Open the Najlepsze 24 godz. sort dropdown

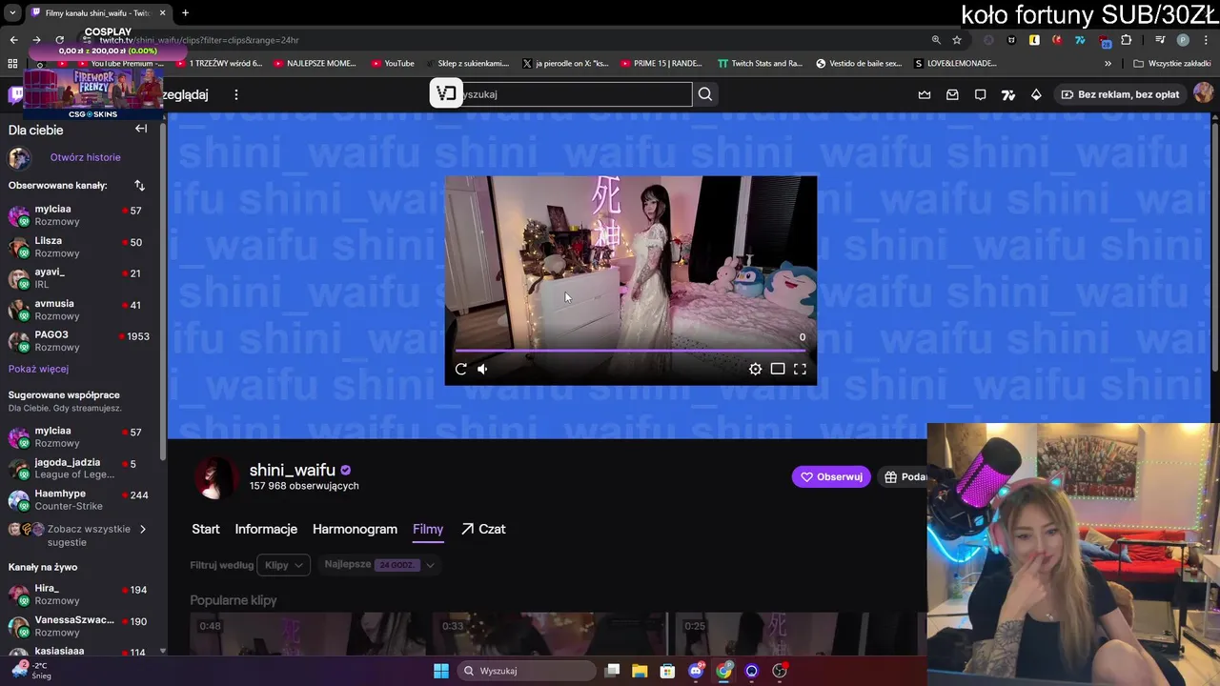(379, 565)
